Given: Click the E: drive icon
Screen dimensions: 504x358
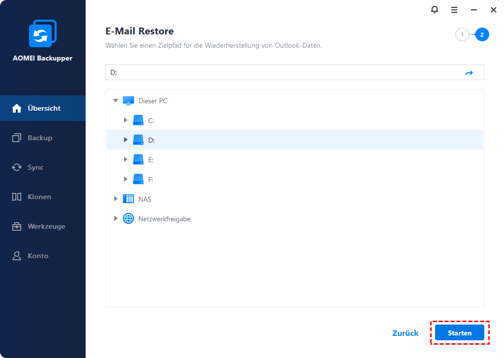Looking at the screenshot, I should pyautogui.click(x=138, y=159).
